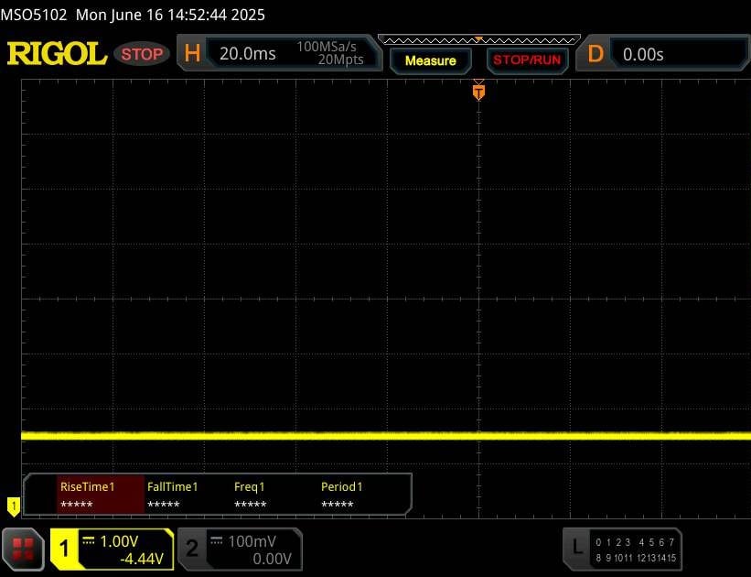Select the 20.0ms timebase value
The height and width of the screenshot is (577, 751).
(x=248, y=53)
